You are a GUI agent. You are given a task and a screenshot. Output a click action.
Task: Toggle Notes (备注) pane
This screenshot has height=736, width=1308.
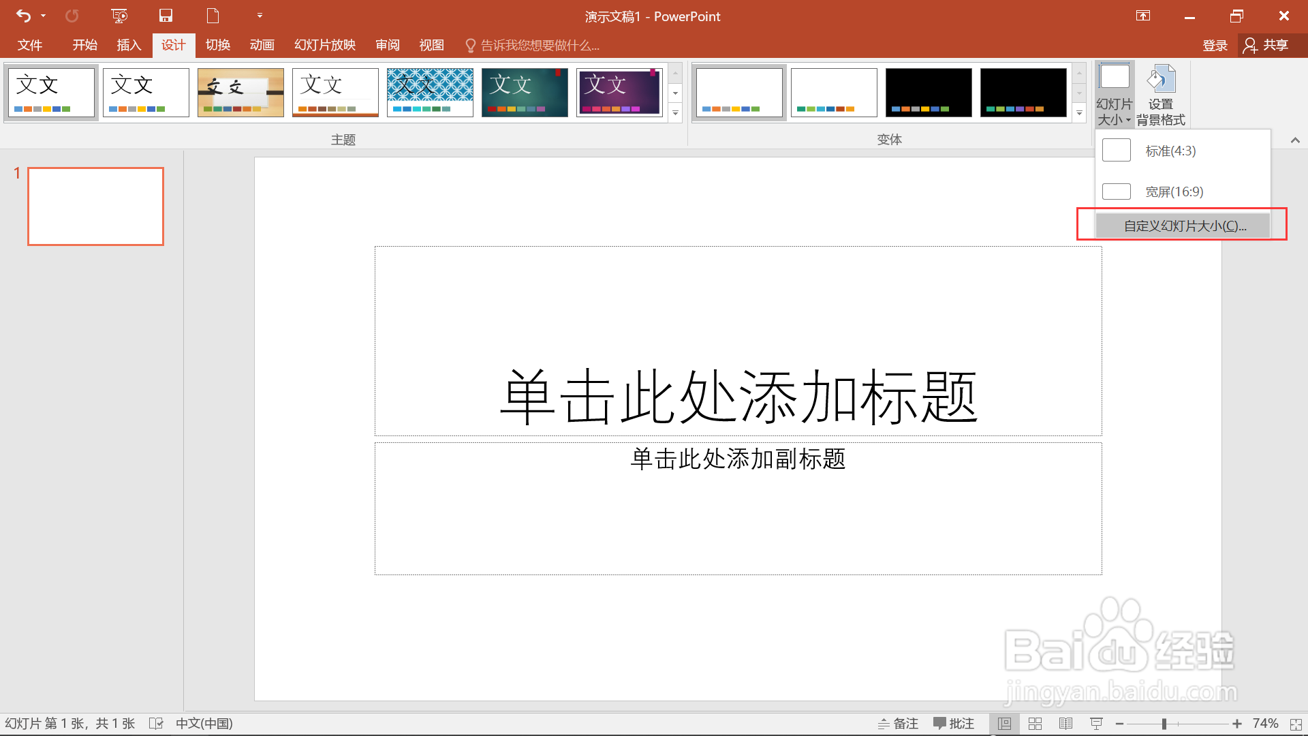tap(898, 724)
